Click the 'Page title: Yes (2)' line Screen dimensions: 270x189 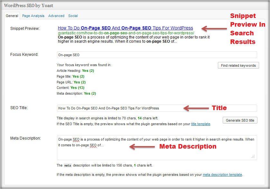click(x=70, y=76)
